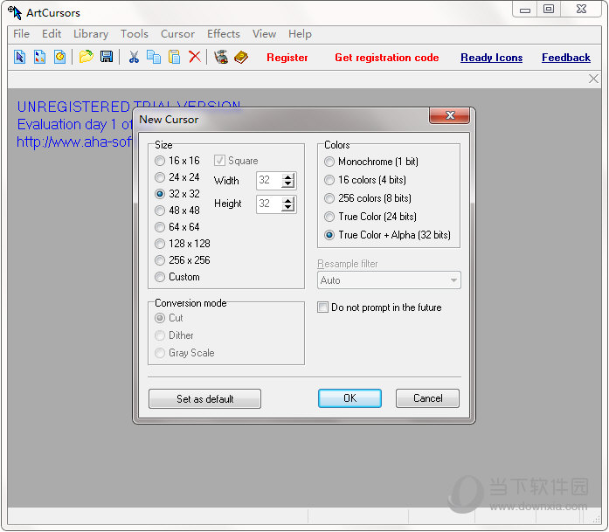Click the red X Delete icon
The image size is (609, 532).
(x=195, y=57)
